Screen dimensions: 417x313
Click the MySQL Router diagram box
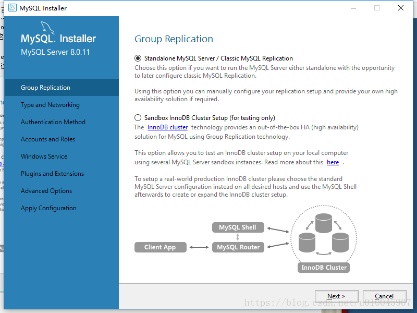click(x=238, y=247)
